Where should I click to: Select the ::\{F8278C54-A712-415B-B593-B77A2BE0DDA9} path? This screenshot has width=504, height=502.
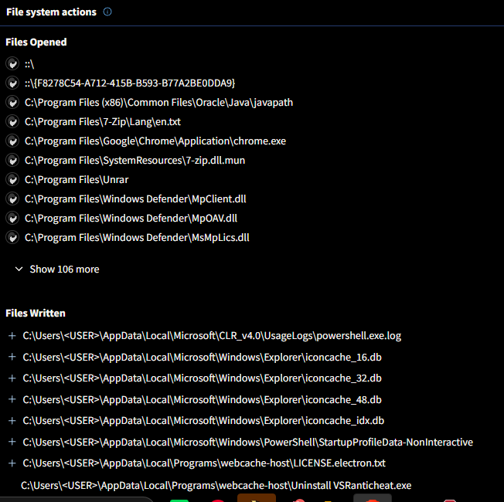(x=130, y=83)
